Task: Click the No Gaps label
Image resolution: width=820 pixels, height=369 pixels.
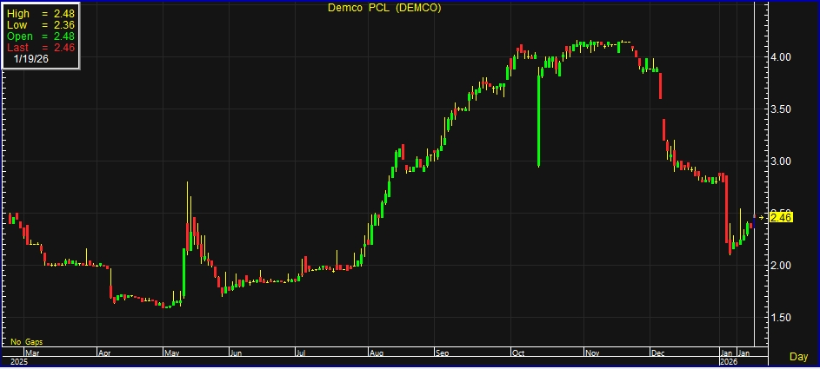Action: [x=27, y=343]
